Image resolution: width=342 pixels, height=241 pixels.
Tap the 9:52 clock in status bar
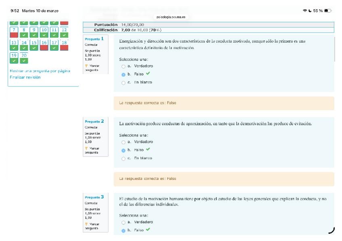(x=15, y=10)
